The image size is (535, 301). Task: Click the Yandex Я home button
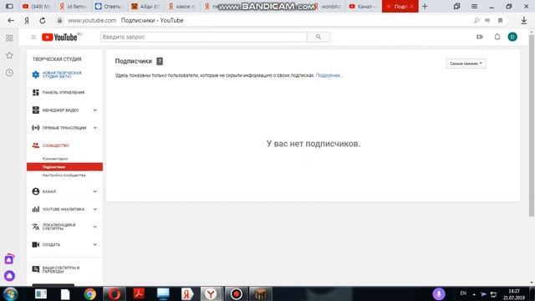click(27, 20)
